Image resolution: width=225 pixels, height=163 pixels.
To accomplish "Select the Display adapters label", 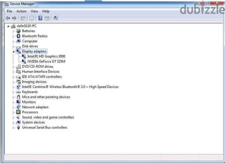I will [x=34, y=51].
